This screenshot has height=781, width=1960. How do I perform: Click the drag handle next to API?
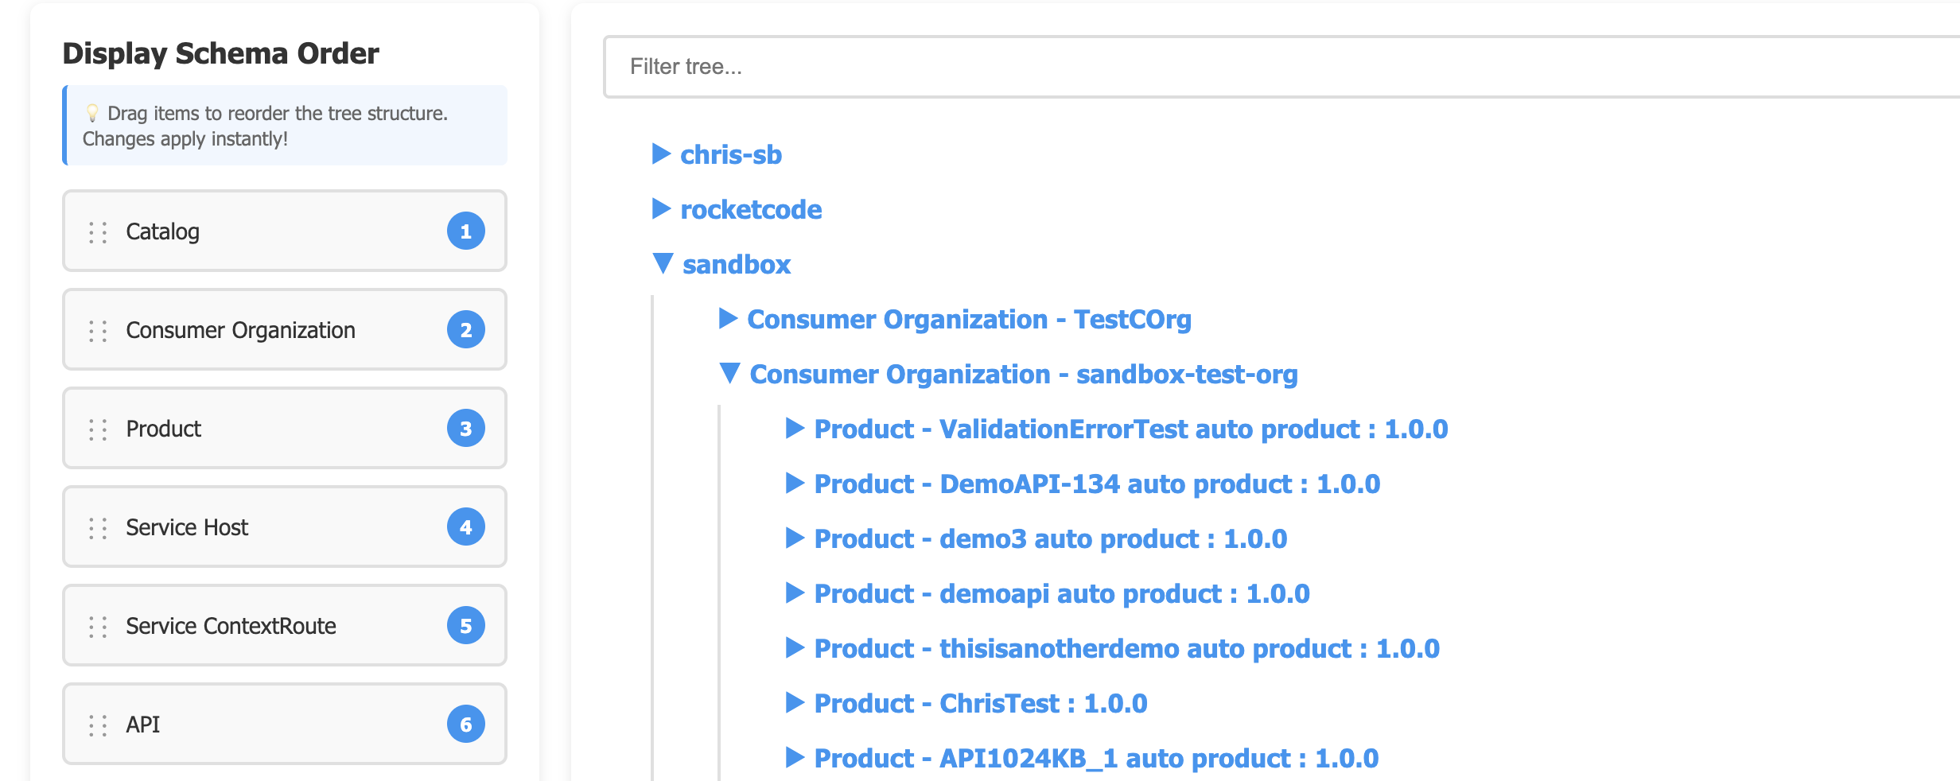coord(98,725)
